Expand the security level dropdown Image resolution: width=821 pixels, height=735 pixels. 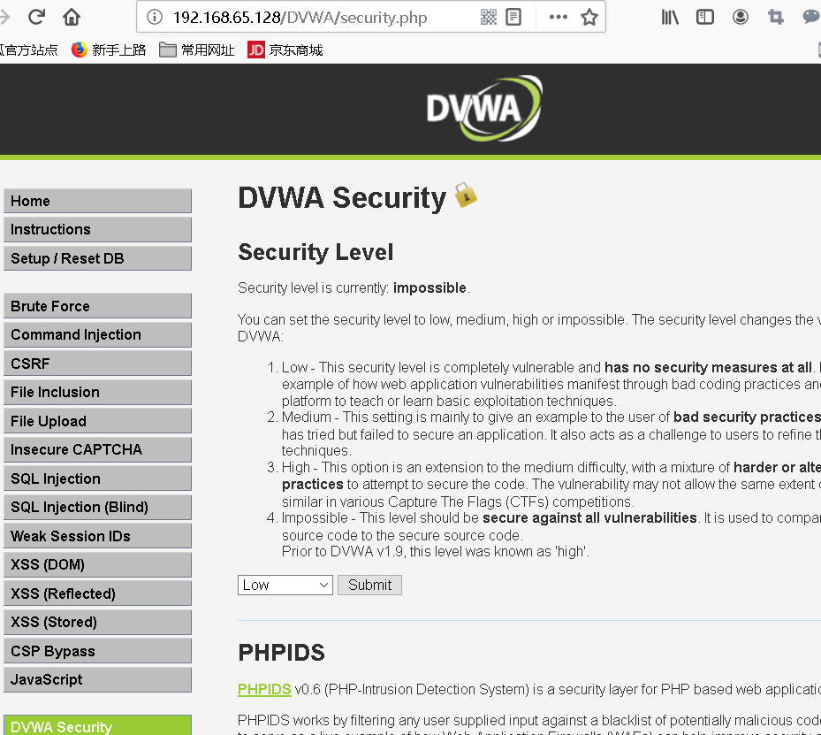[285, 585]
